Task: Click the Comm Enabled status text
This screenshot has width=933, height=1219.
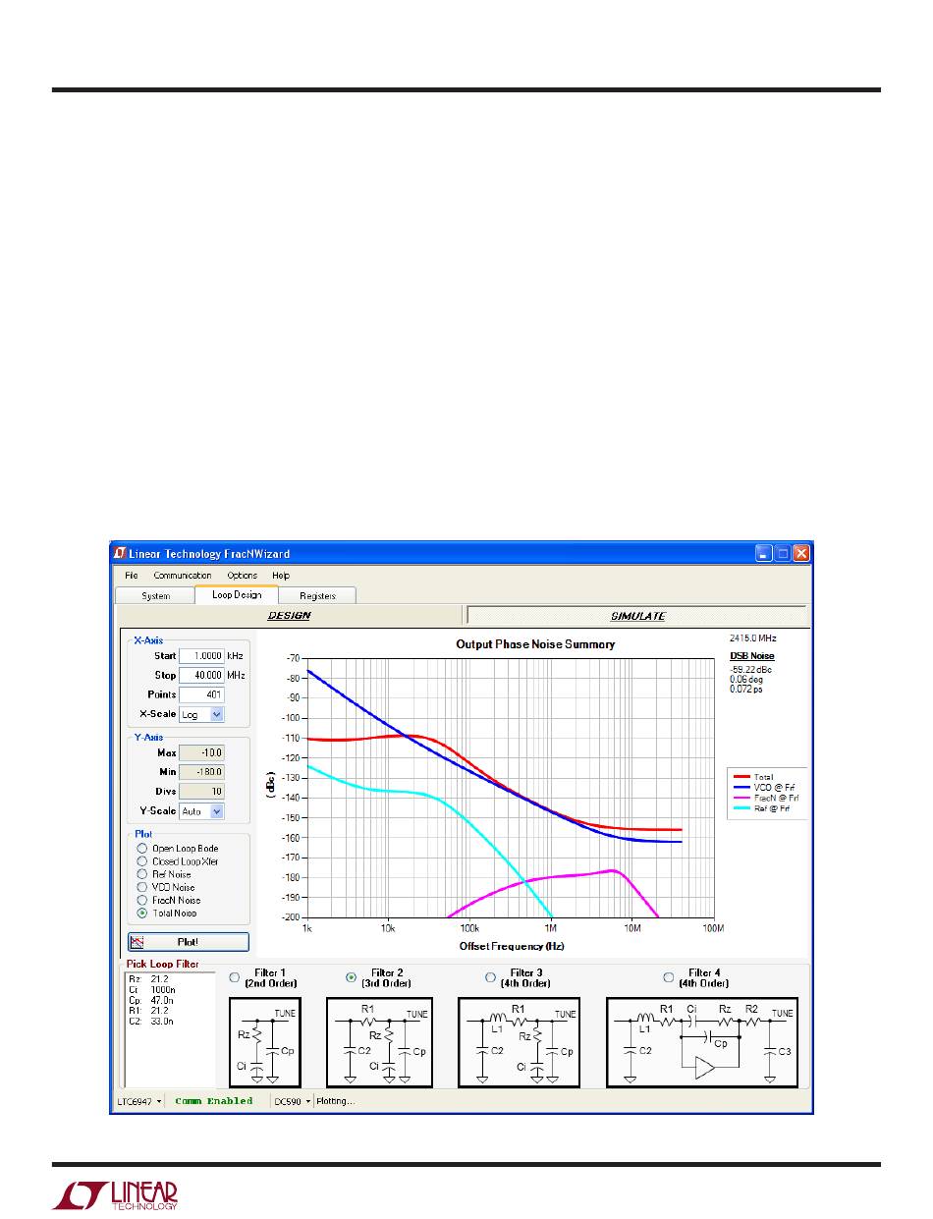Action: click(x=214, y=1101)
